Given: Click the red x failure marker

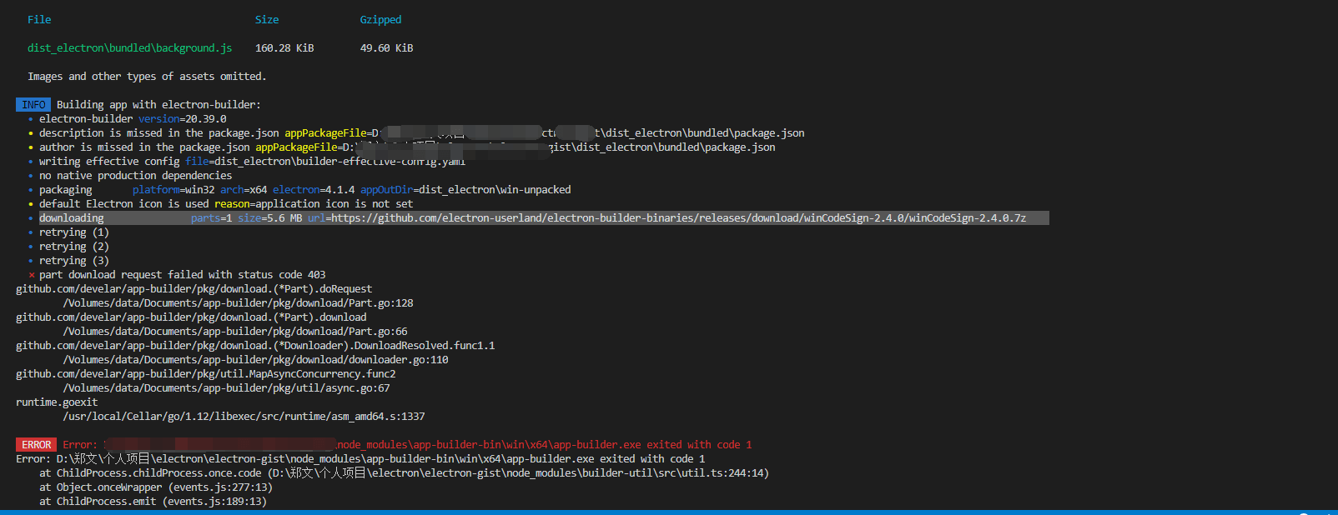Looking at the screenshot, I should [x=32, y=275].
